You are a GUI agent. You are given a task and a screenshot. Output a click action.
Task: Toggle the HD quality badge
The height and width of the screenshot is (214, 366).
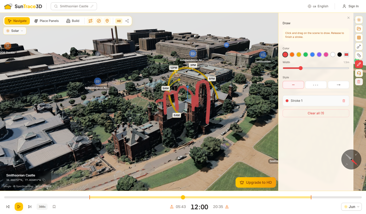tap(119, 21)
